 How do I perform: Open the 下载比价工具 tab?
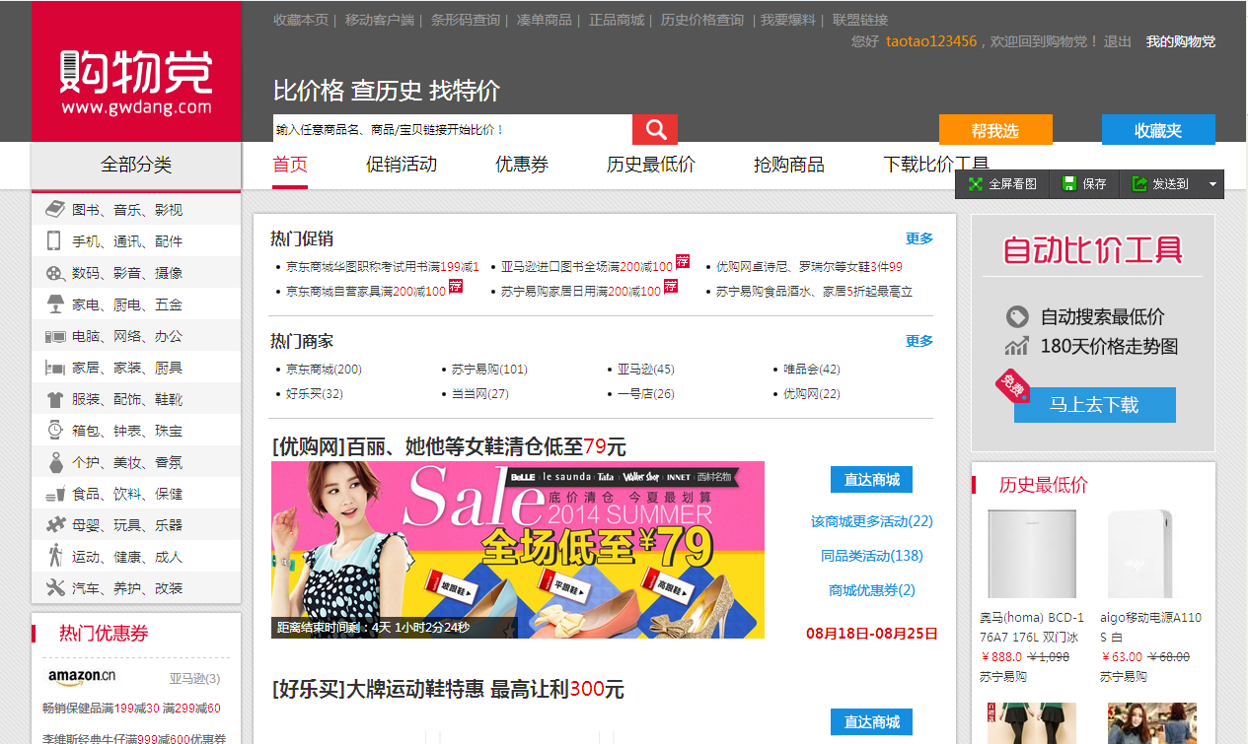936,165
